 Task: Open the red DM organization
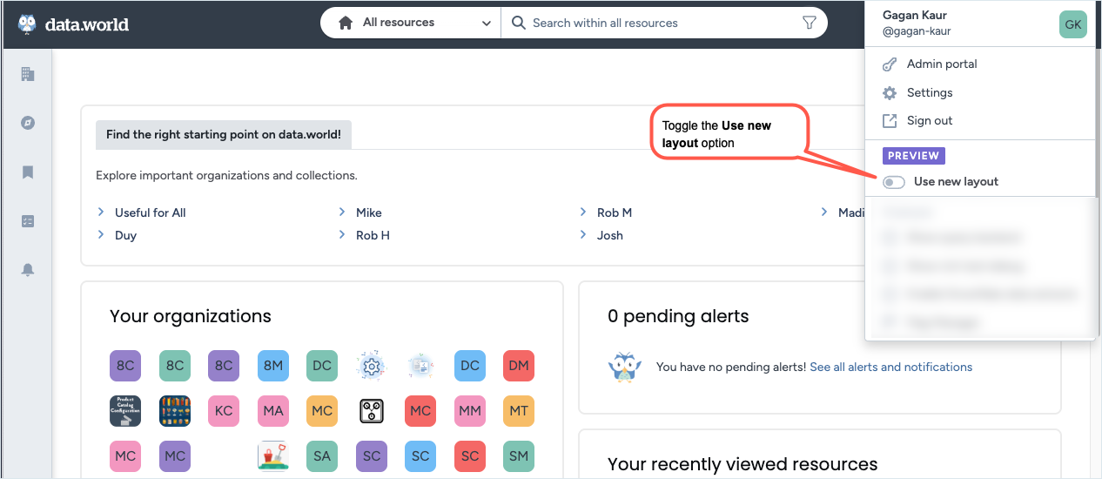click(519, 366)
